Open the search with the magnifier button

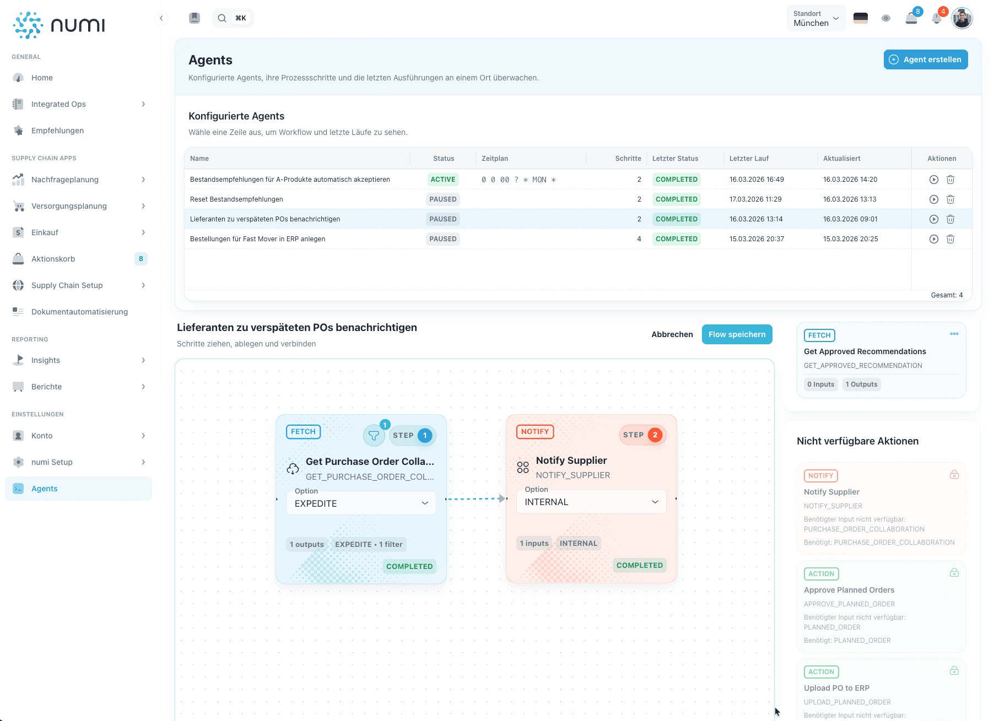pyautogui.click(x=233, y=18)
